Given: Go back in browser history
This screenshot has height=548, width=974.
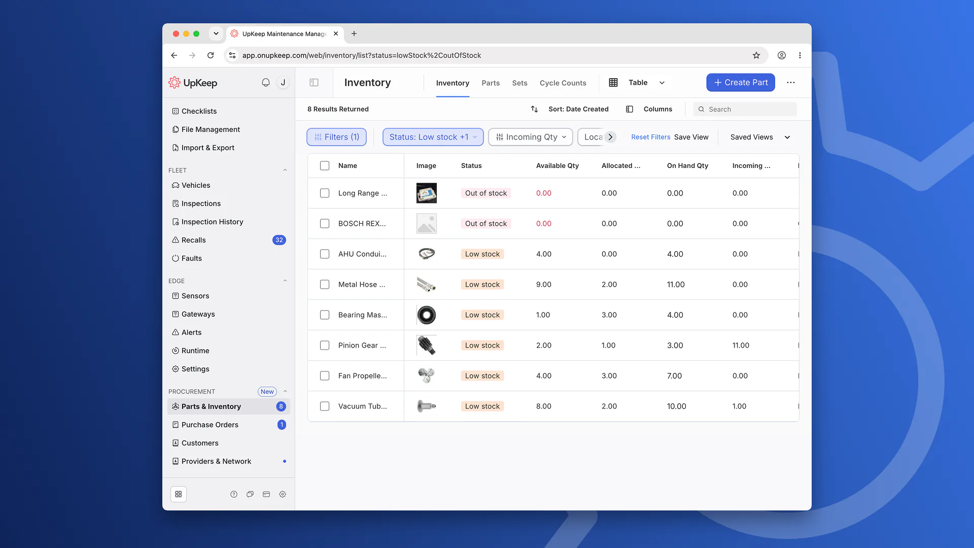Looking at the screenshot, I should [x=174, y=55].
